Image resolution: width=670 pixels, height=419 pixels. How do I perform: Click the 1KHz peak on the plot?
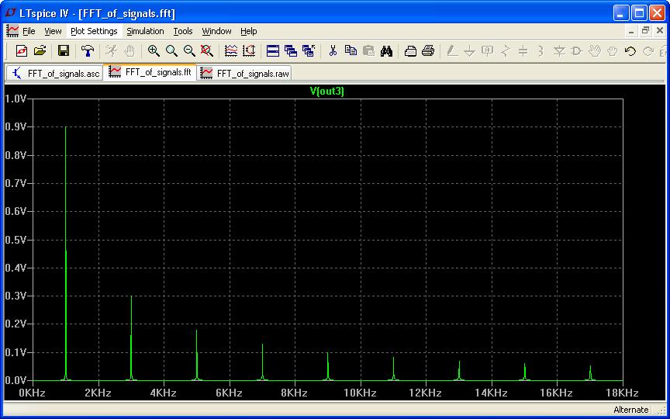pyautogui.click(x=66, y=253)
